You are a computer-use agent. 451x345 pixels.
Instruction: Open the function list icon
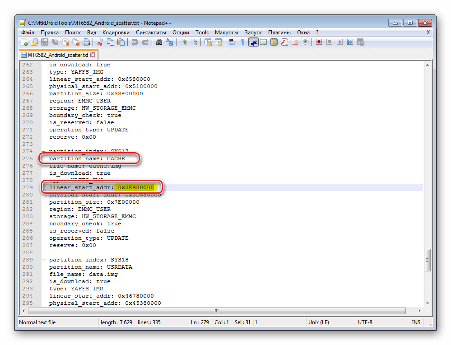pos(284,42)
